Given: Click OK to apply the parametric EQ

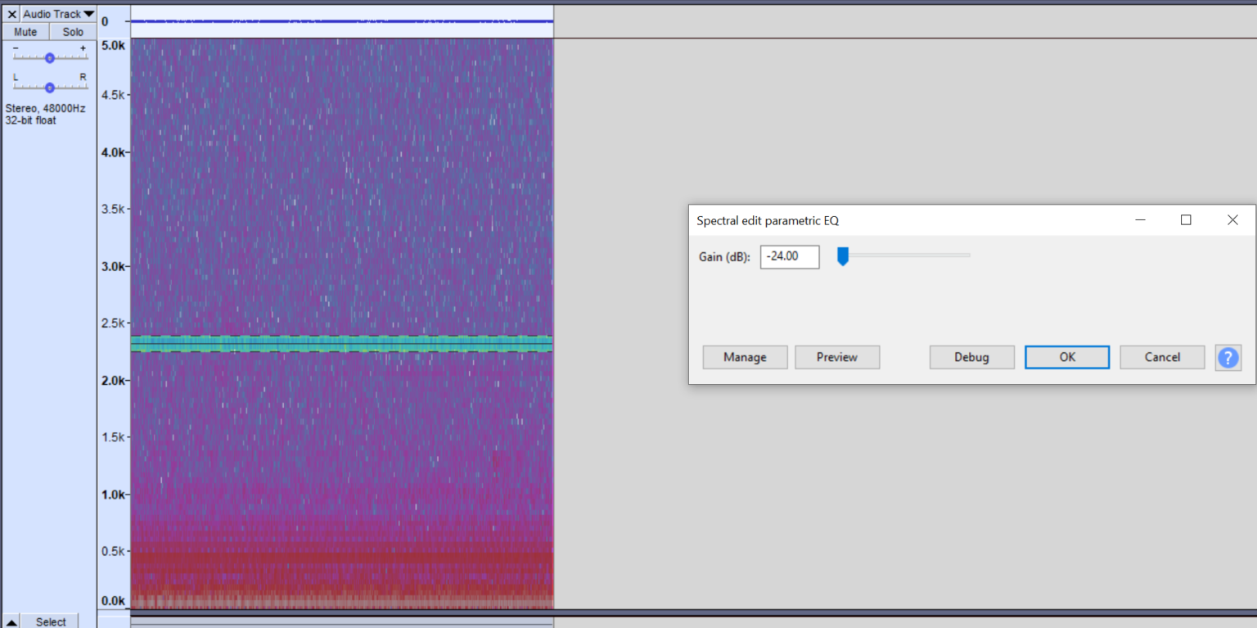Looking at the screenshot, I should 1066,357.
